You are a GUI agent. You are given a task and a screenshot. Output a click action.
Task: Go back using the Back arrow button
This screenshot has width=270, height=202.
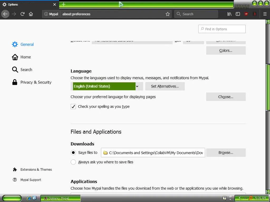click(x=5, y=14)
